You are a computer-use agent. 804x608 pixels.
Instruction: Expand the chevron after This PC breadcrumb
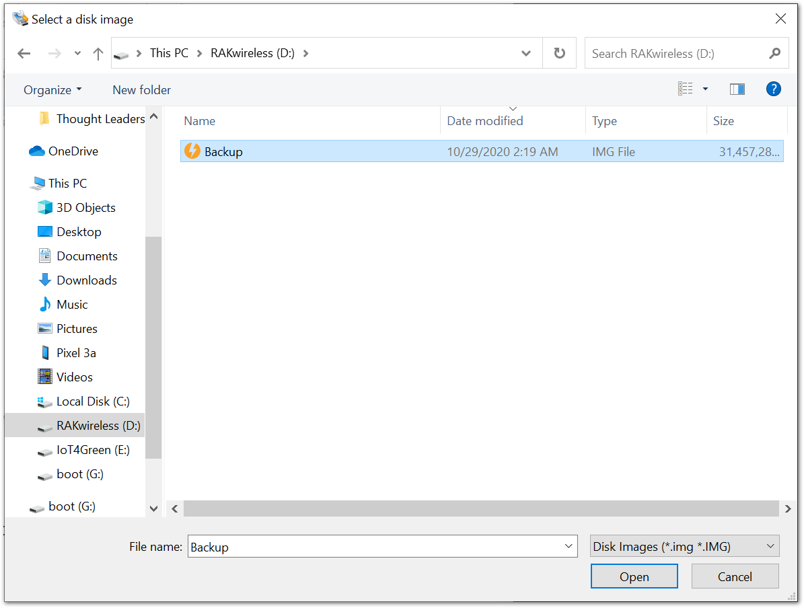(199, 53)
